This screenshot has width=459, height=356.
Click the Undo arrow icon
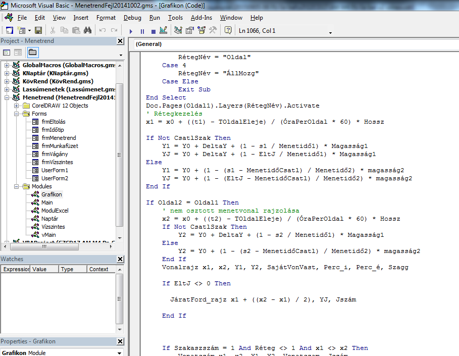coord(103,30)
